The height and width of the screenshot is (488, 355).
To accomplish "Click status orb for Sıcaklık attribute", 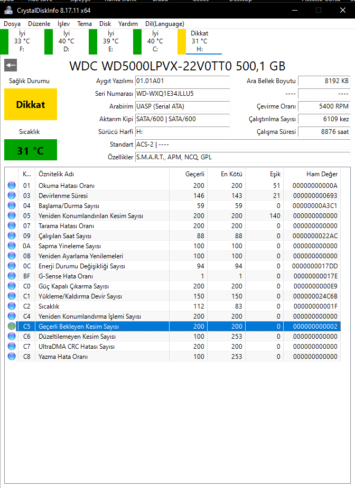I will 12,306.
